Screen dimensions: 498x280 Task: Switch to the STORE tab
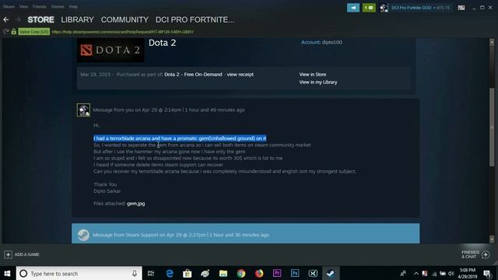pyautogui.click(x=40, y=19)
